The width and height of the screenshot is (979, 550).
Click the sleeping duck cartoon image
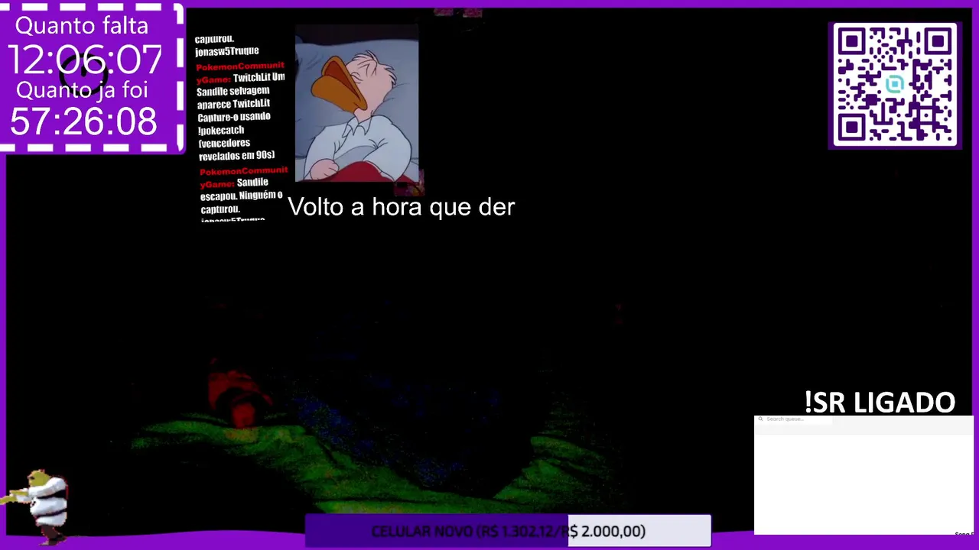point(356,103)
